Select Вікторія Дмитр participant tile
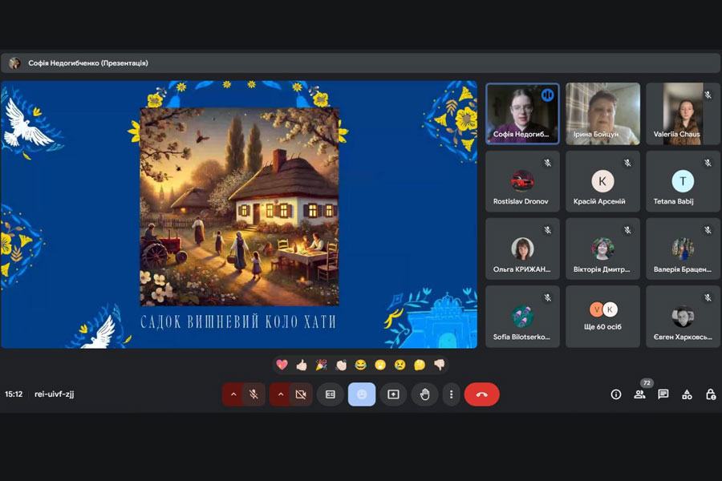Image resolution: width=722 pixels, height=481 pixels. [602, 249]
